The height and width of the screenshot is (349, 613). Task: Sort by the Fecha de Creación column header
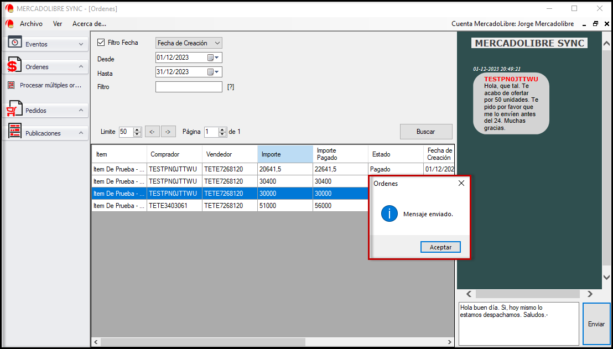(439, 154)
